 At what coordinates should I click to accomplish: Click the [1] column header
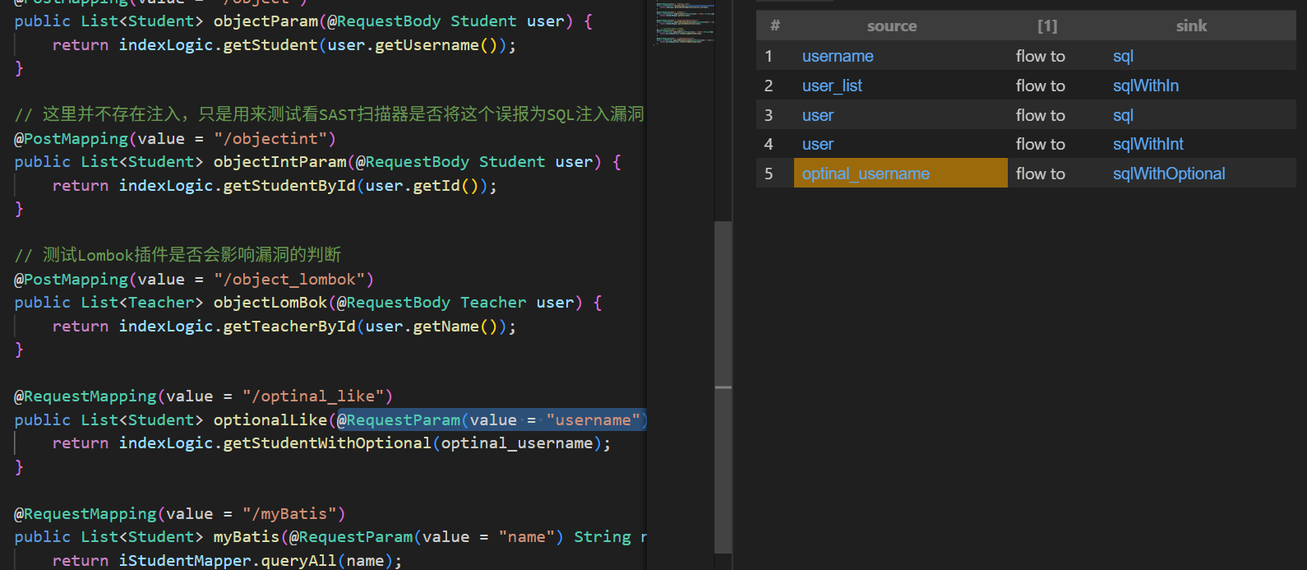click(1046, 26)
